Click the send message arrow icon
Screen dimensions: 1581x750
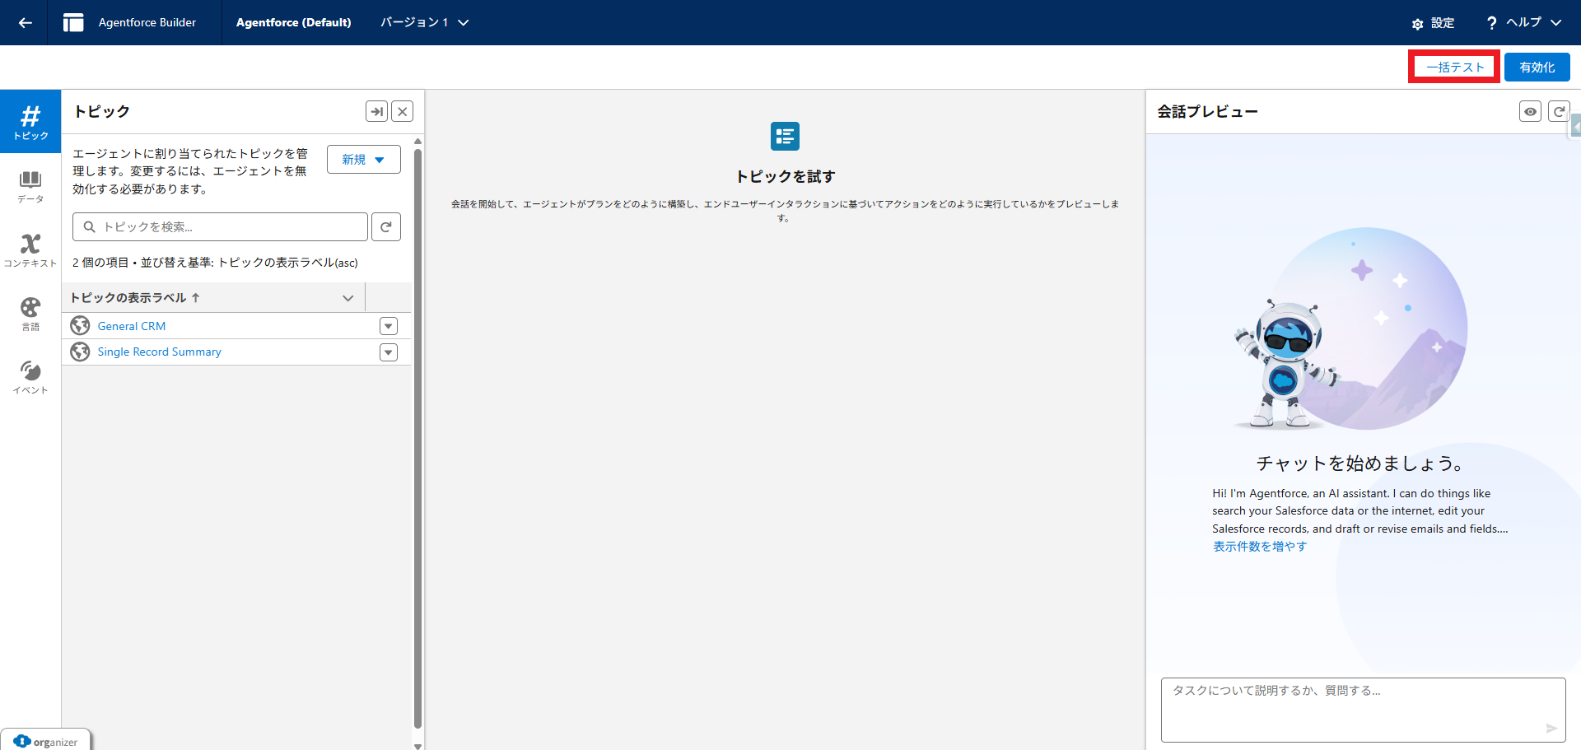[1551, 728]
